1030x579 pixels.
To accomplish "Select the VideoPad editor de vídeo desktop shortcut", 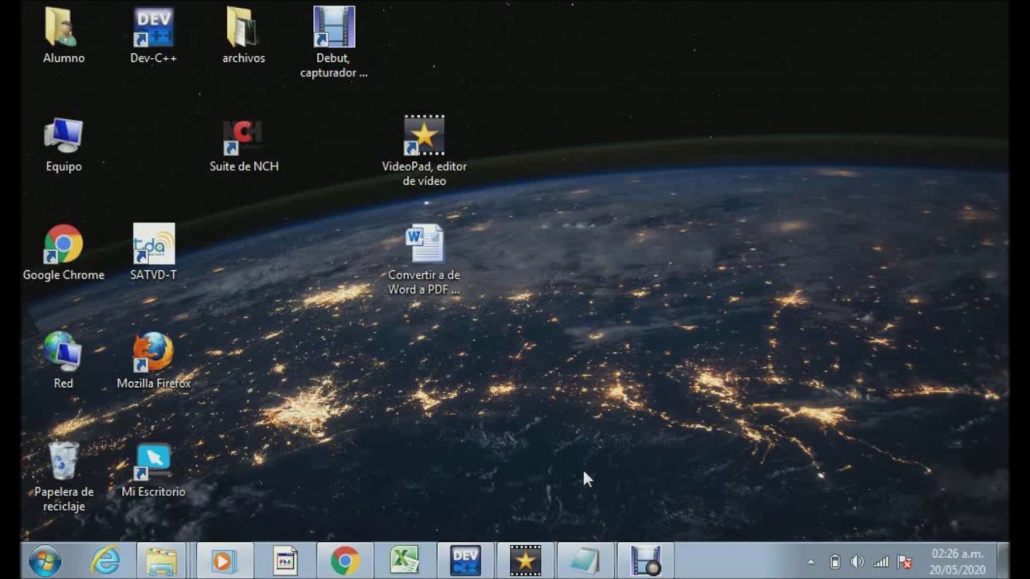I will point(424,151).
